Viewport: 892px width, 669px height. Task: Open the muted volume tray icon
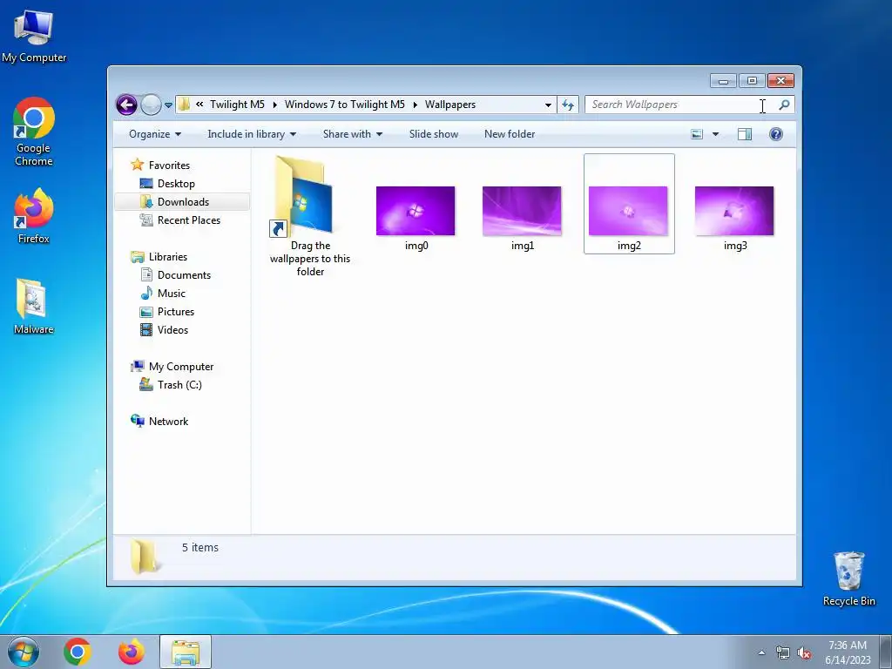[x=804, y=653]
